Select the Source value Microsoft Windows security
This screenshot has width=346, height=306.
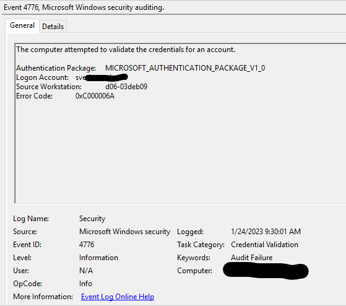coord(124,232)
